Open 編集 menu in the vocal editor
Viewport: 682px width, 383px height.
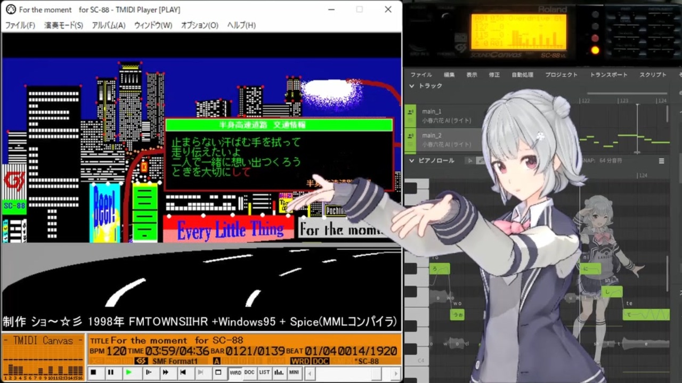click(x=449, y=75)
